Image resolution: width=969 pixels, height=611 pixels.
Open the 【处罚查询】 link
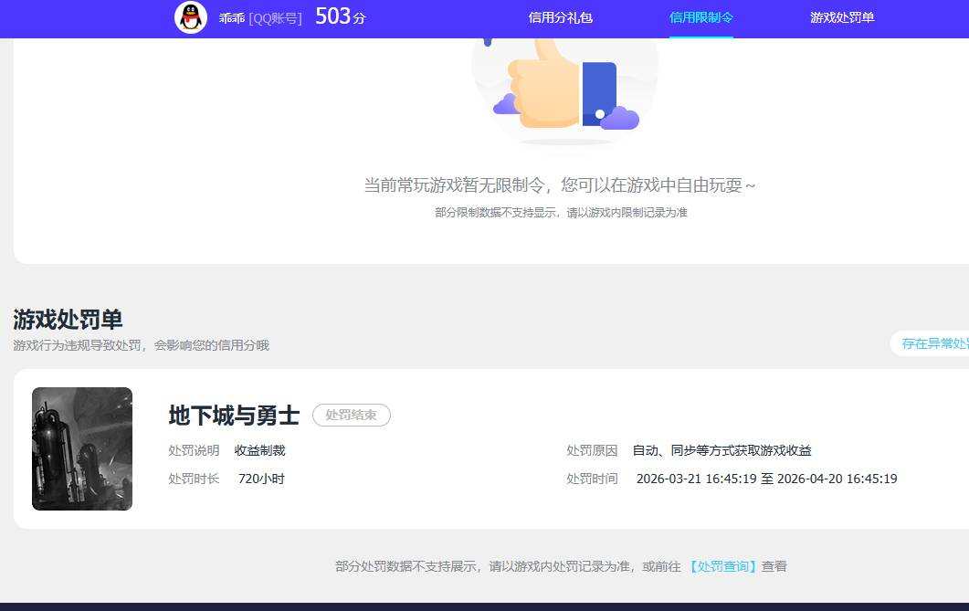pyautogui.click(x=722, y=566)
